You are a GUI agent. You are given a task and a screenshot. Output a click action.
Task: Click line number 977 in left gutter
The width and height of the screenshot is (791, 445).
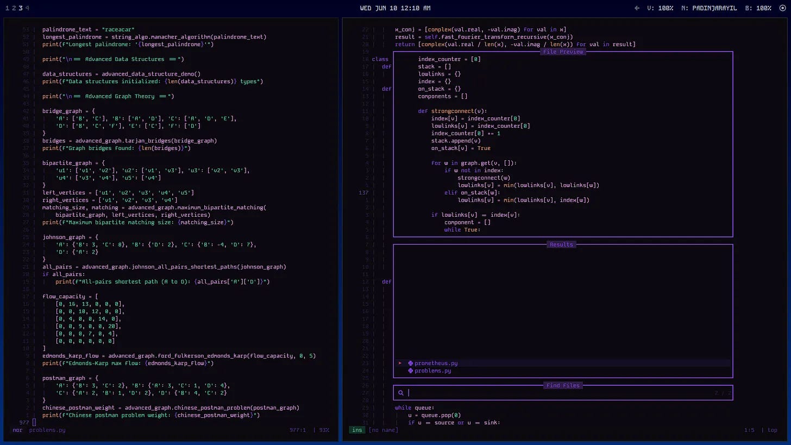point(24,423)
